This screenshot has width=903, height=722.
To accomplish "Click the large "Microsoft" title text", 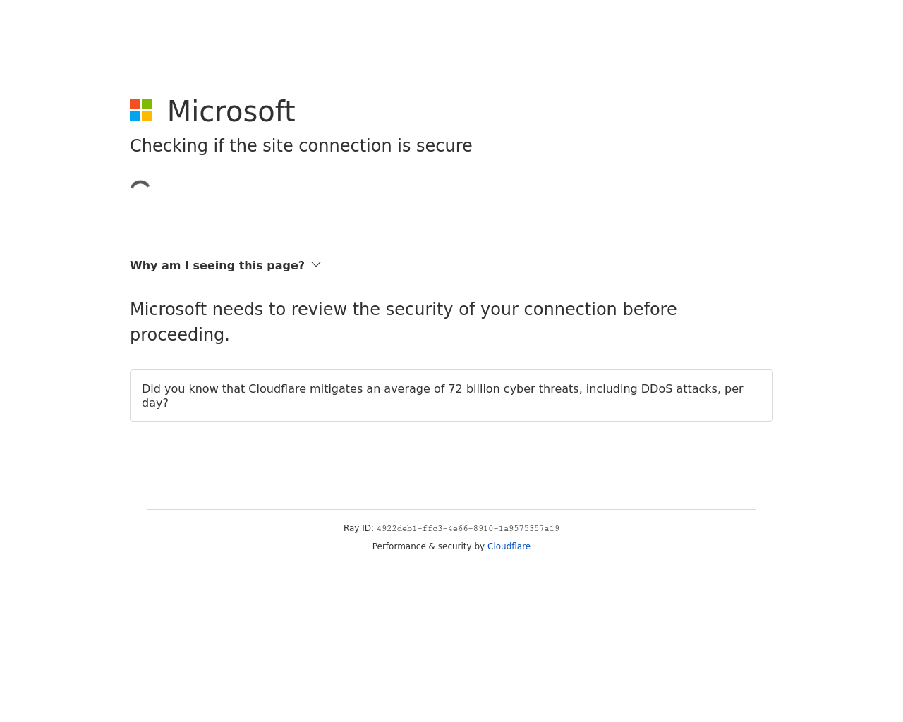I will click(231, 111).
